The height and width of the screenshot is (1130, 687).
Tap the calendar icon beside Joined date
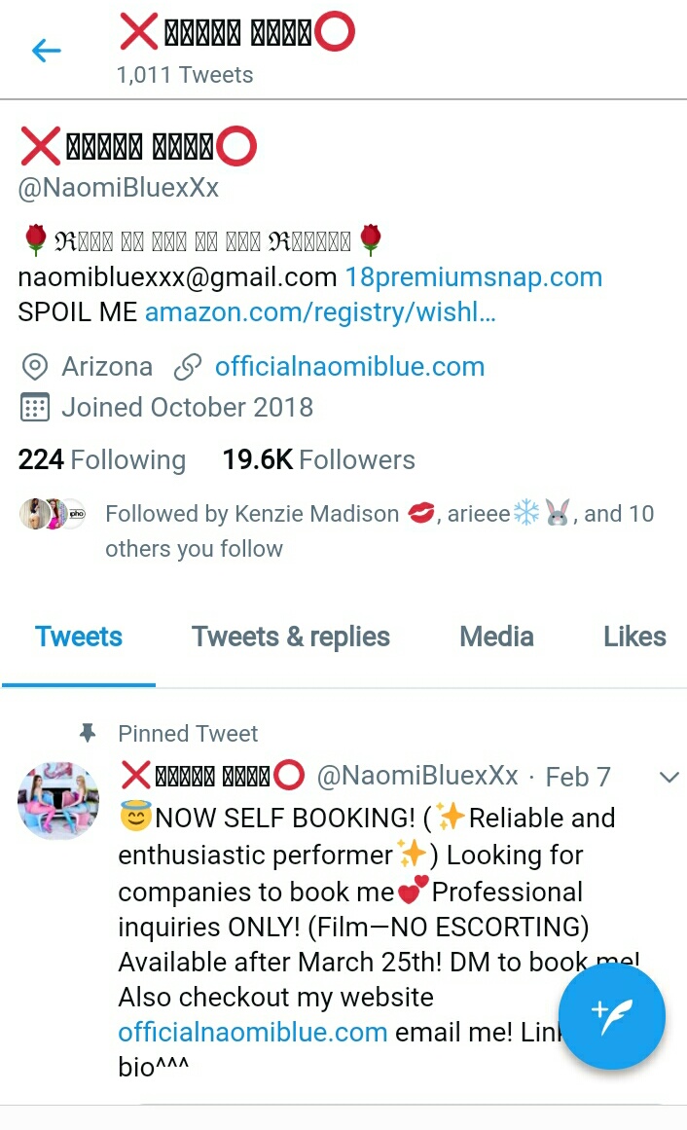[35, 407]
